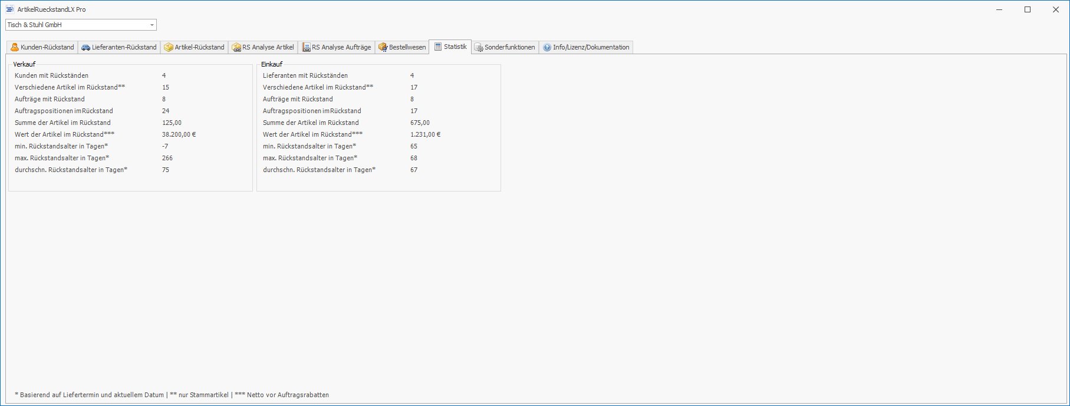Screen dimensions: 1070x406
Task: Click the Sonderfunktionen gear icon
Action: click(479, 47)
